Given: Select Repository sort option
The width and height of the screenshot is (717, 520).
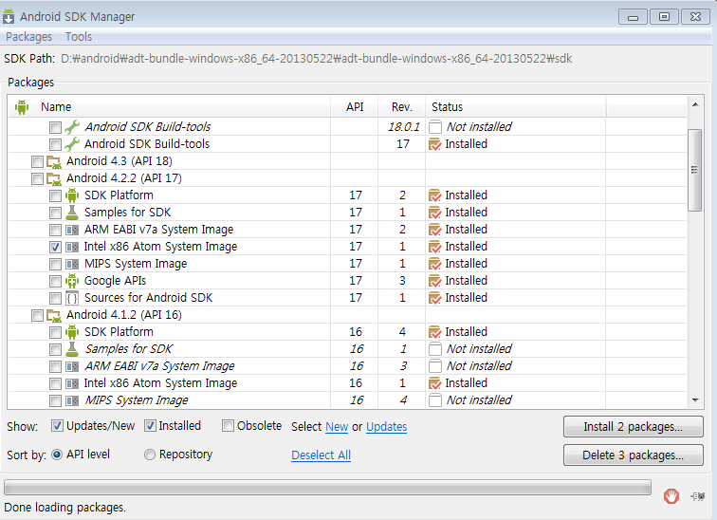Looking at the screenshot, I should tap(150, 455).
